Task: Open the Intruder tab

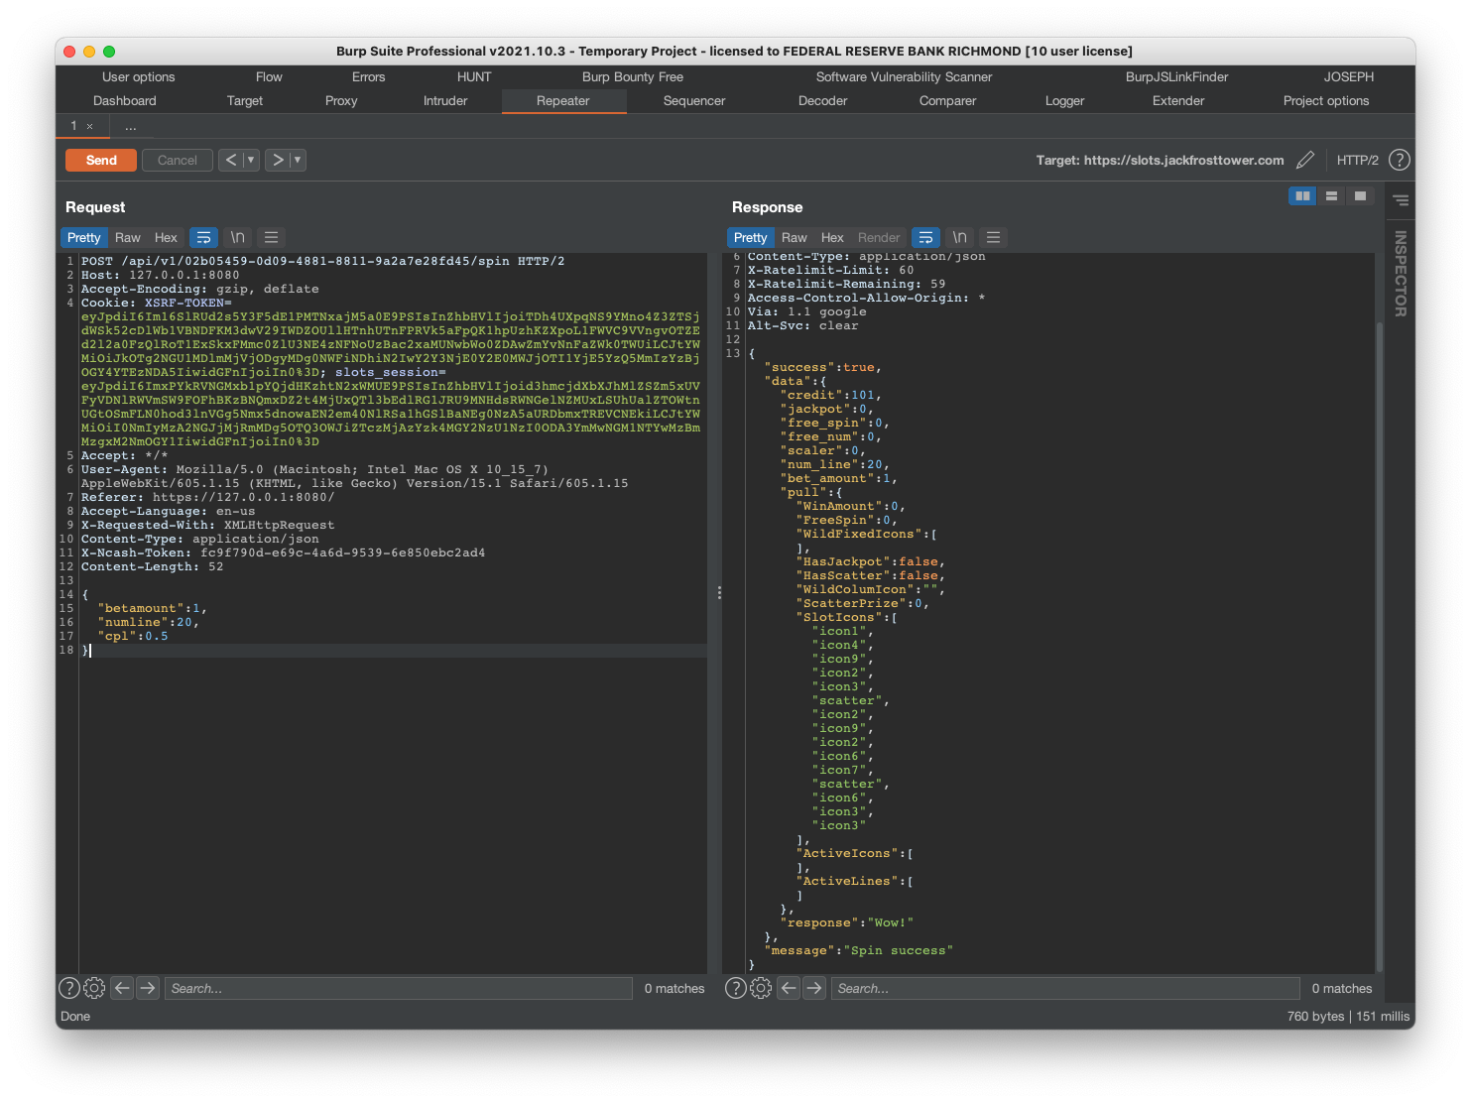Action: [445, 101]
